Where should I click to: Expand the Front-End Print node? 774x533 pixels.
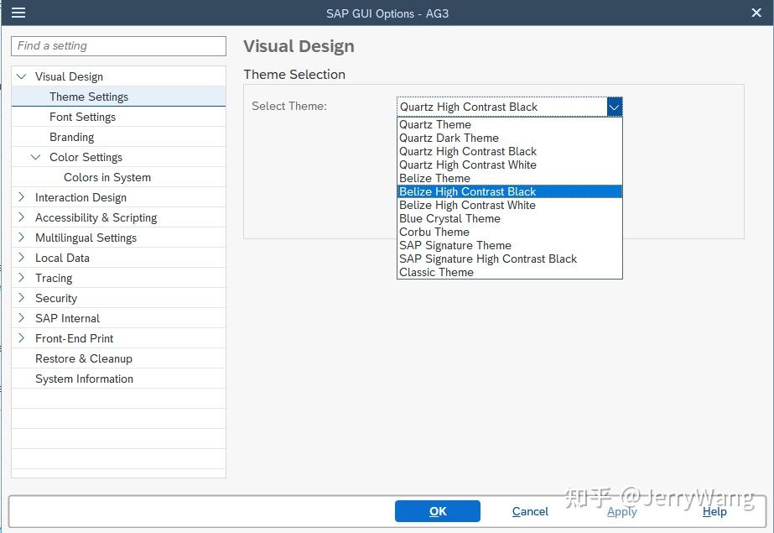21,338
